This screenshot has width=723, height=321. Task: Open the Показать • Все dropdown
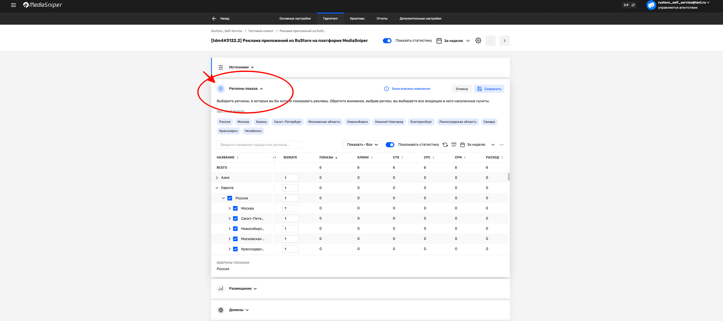click(x=362, y=145)
